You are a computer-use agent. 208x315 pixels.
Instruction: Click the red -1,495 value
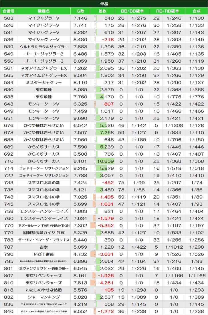tap(106, 197)
